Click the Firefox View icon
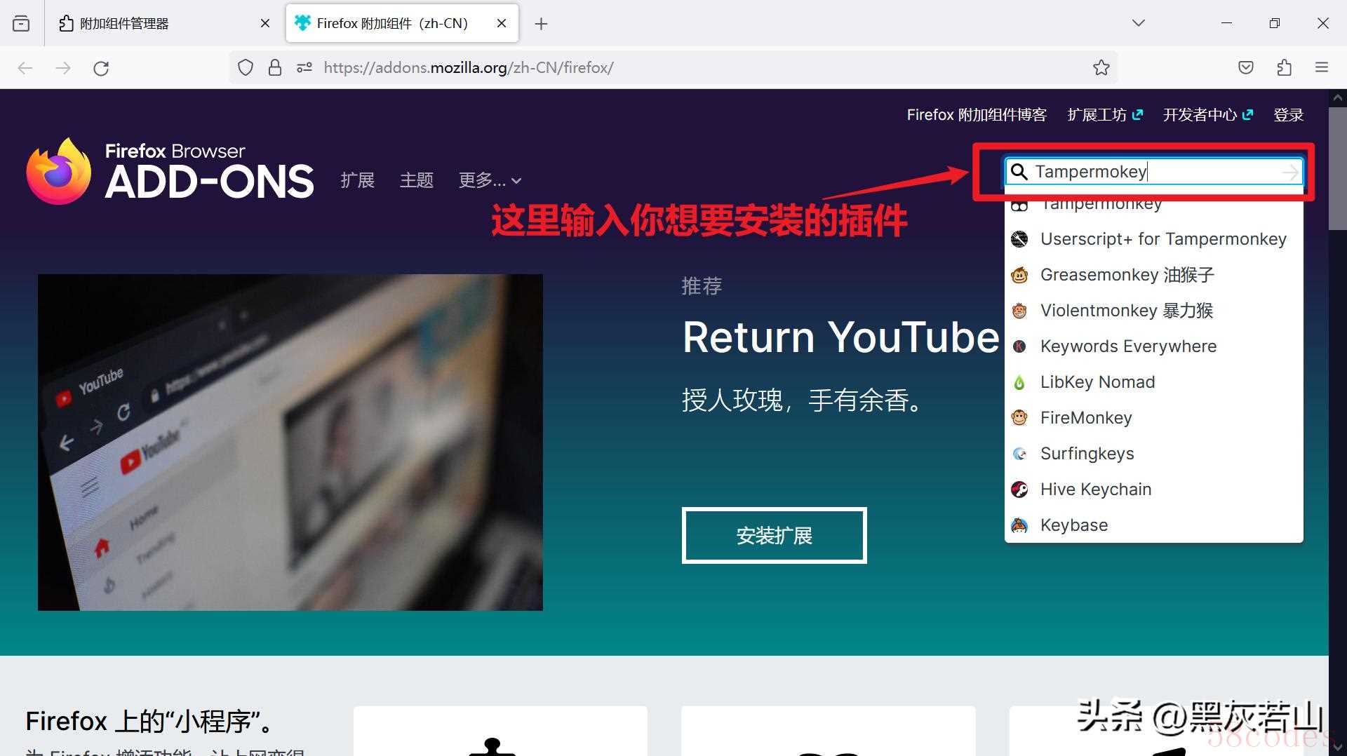Screen dimensions: 1347x756 coord(21,23)
